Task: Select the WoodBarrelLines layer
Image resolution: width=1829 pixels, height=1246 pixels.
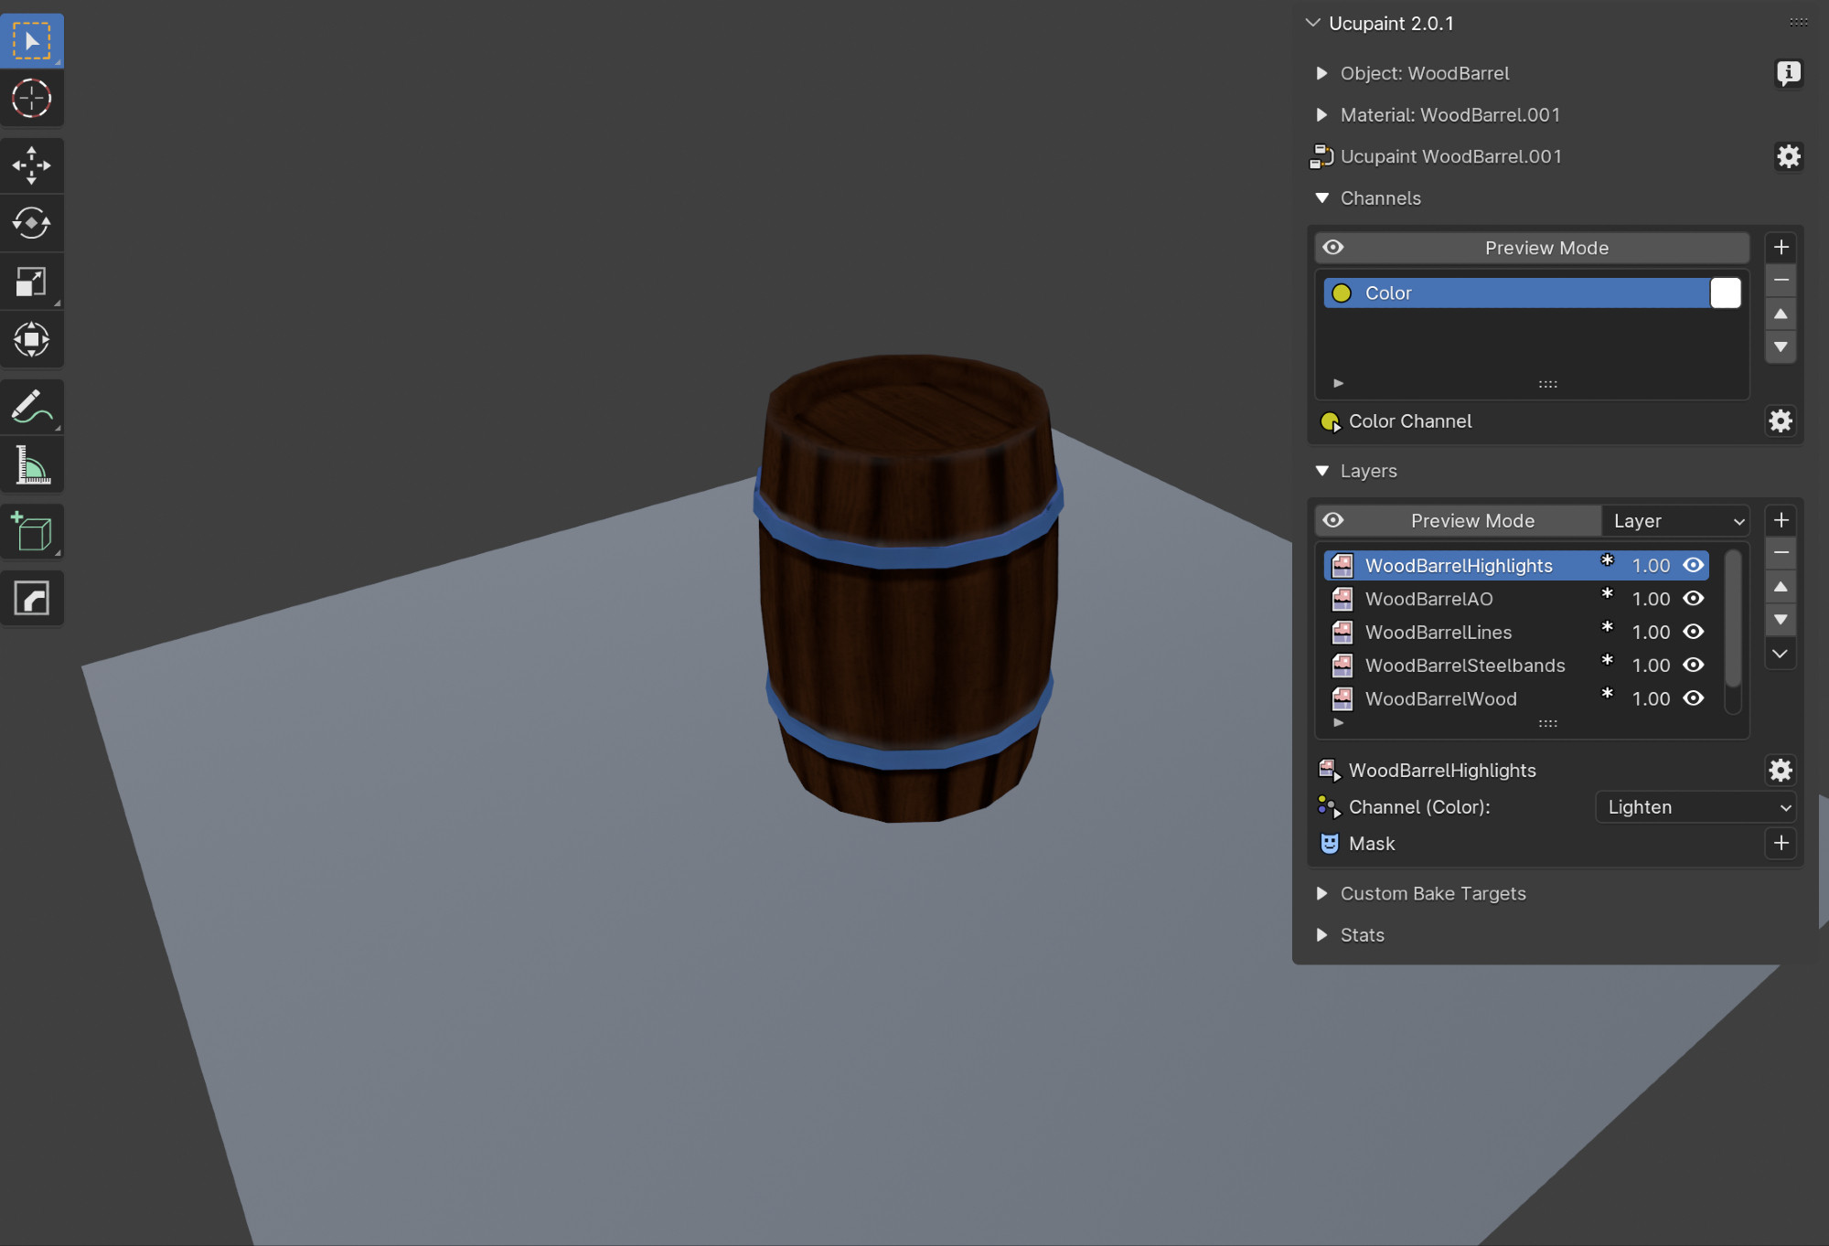Action: coord(1516,632)
